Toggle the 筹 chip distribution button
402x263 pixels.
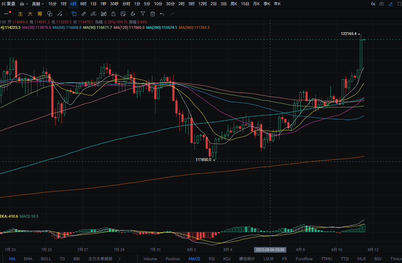(40, 14)
